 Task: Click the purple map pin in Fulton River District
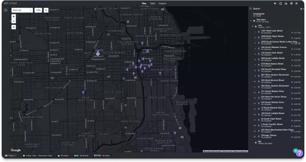142,43
